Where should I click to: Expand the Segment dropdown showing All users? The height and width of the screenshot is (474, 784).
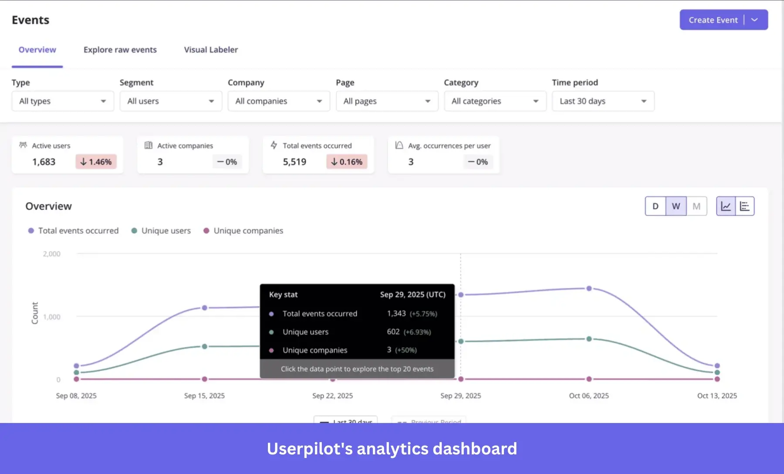(x=170, y=101)
